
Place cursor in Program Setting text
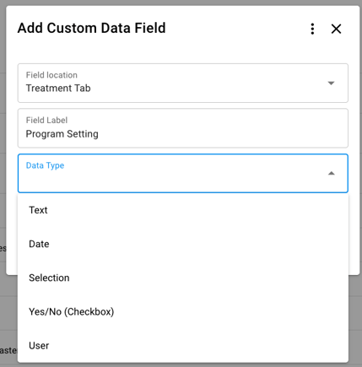(62, 134)
